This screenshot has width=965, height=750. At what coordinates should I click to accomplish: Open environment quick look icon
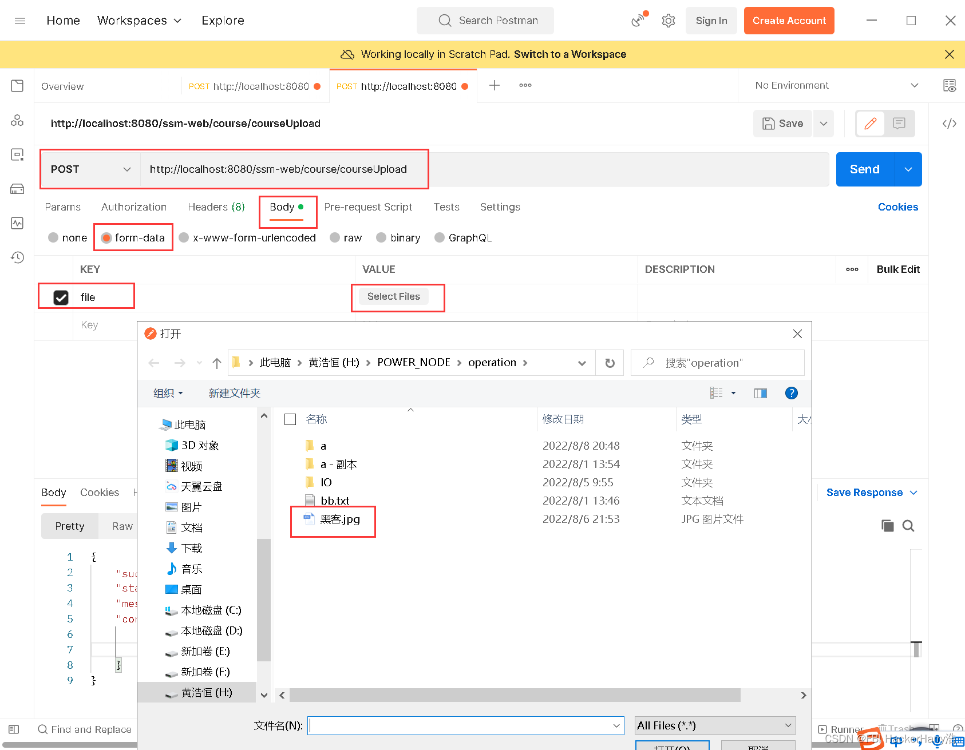[950, 86]
